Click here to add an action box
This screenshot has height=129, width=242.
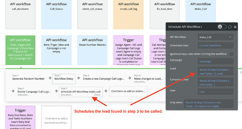pyautogui.click(x=128, y=91)
